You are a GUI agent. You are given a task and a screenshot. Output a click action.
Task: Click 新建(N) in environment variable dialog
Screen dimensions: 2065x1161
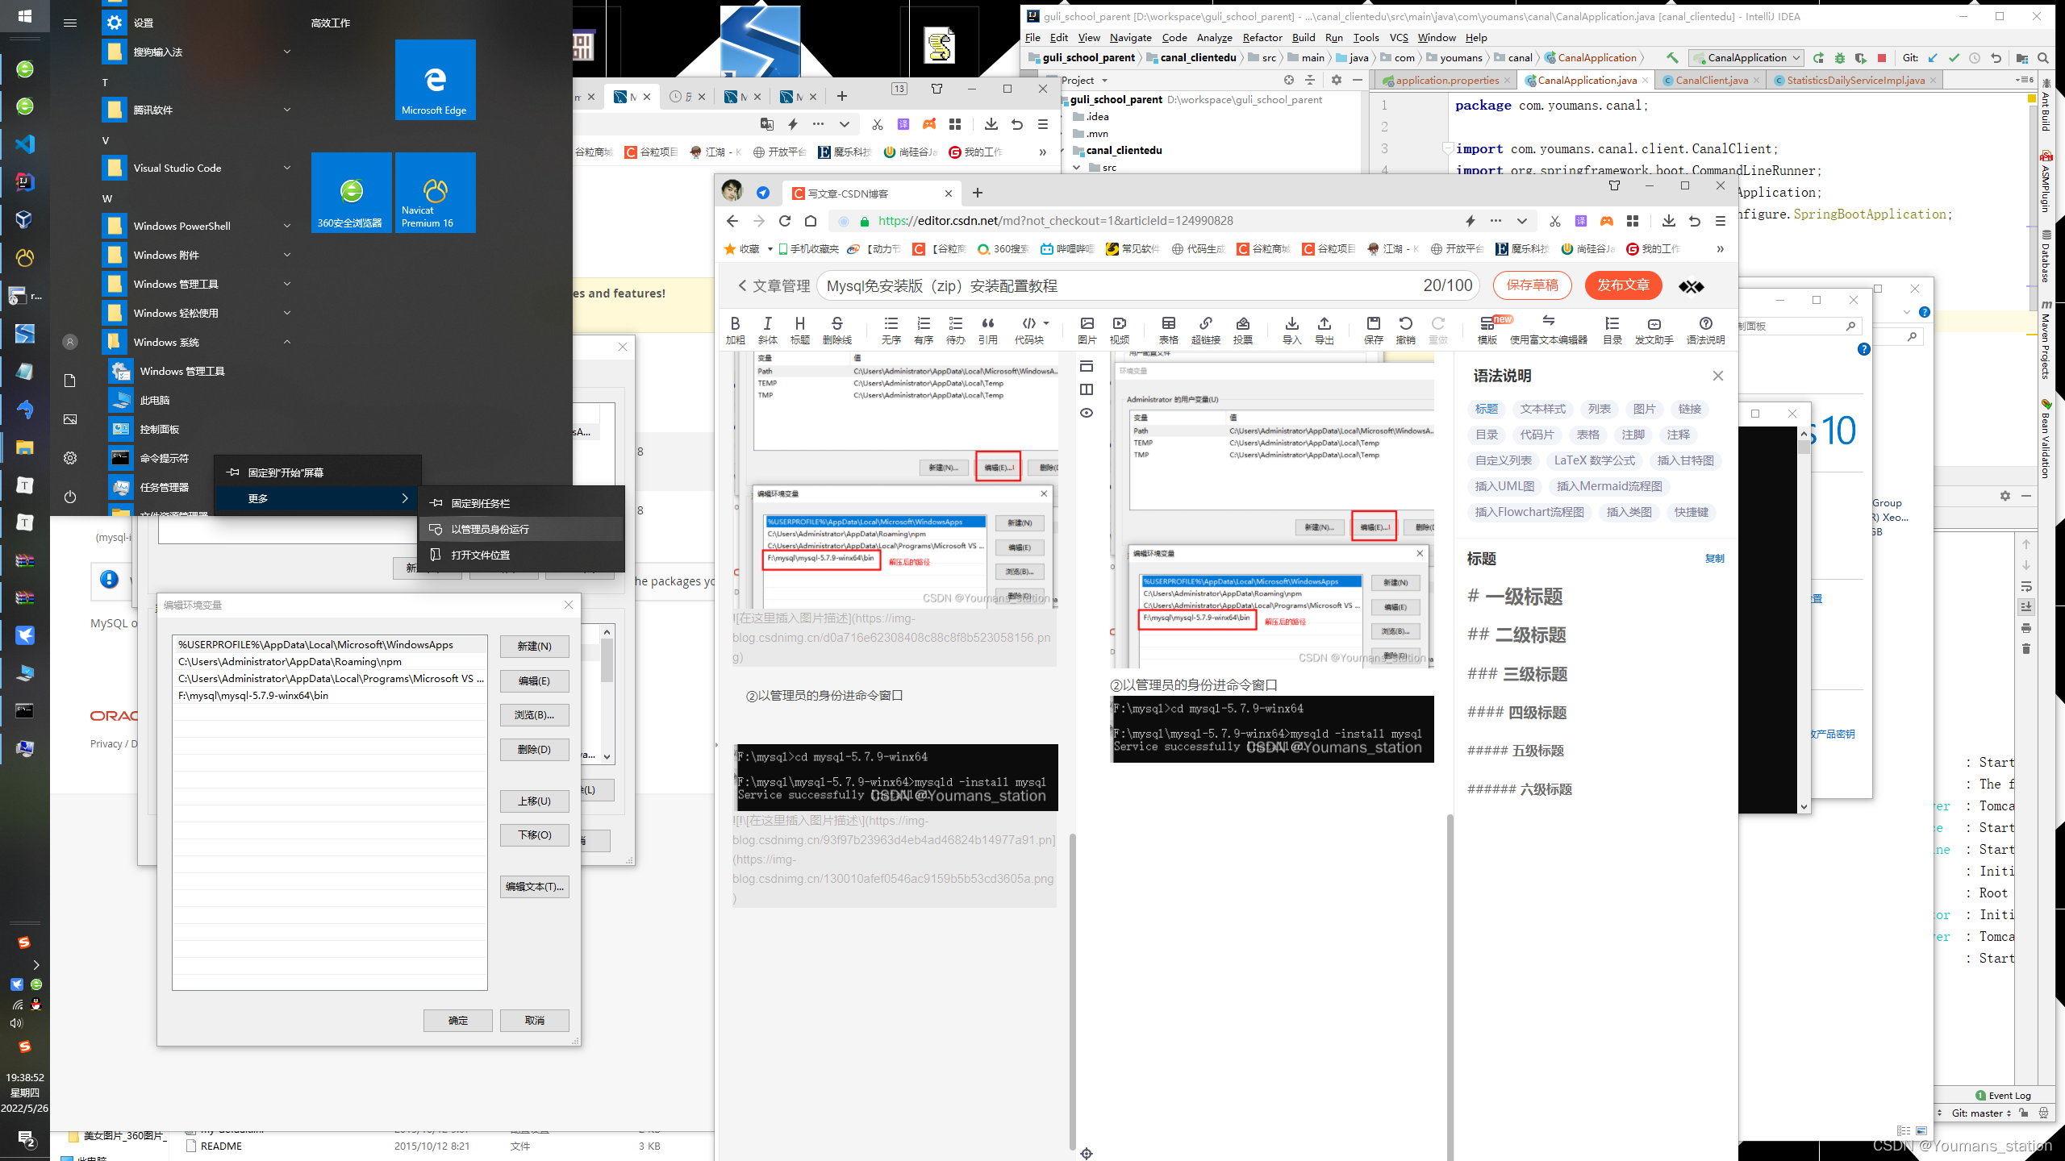[x=534, y=647]
